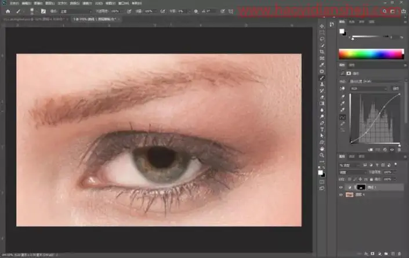Select the Rectangular Marquee tool
Viewport: 409px width, 258px height.
coord(322,32)
